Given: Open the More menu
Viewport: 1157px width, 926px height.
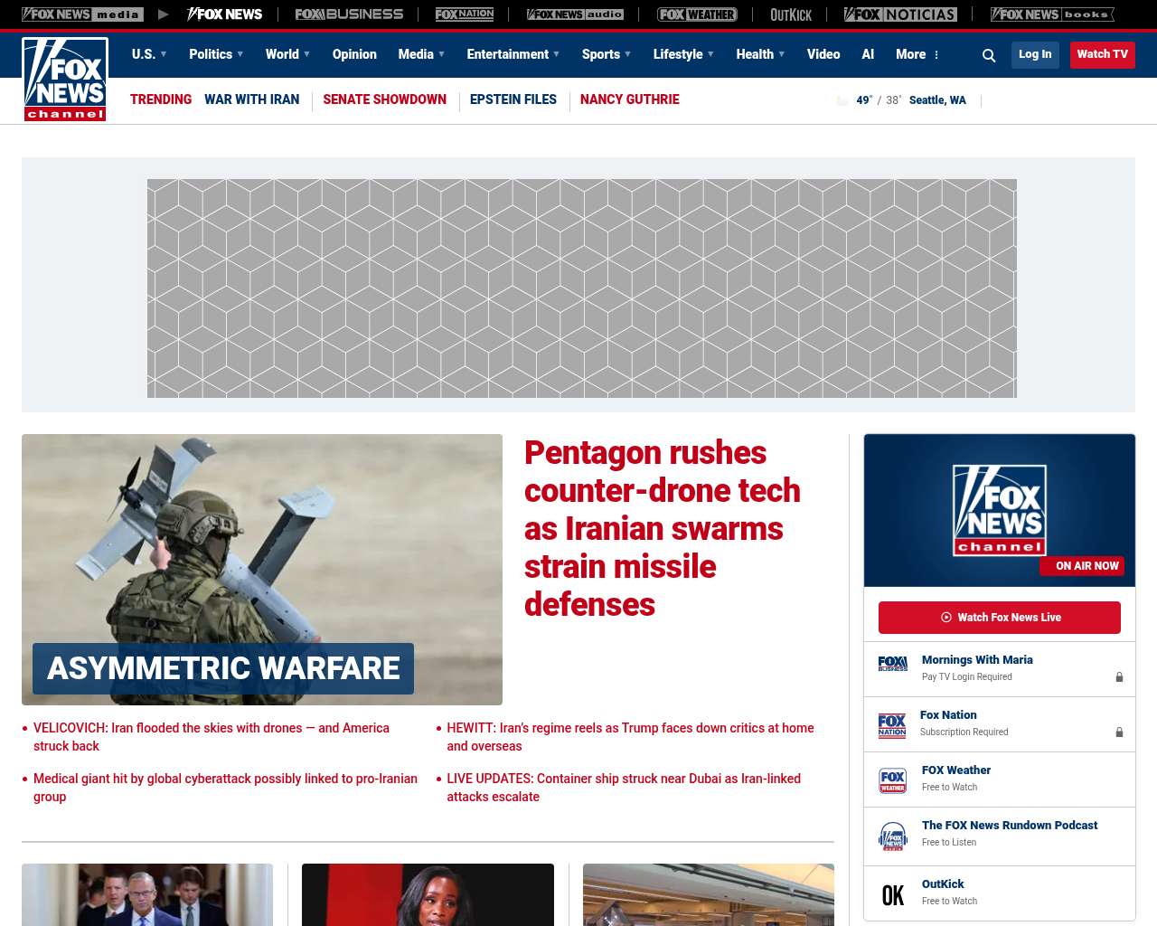Looking at the screenshot, I should 911,54.
